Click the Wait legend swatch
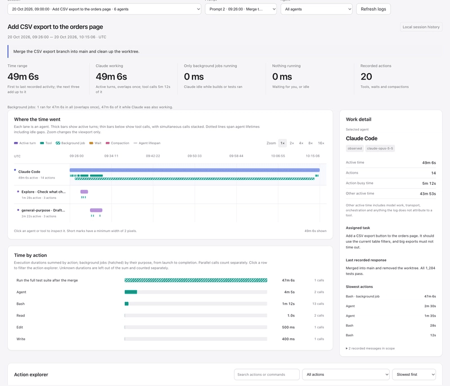450x386 pixels. click(91, 143)
